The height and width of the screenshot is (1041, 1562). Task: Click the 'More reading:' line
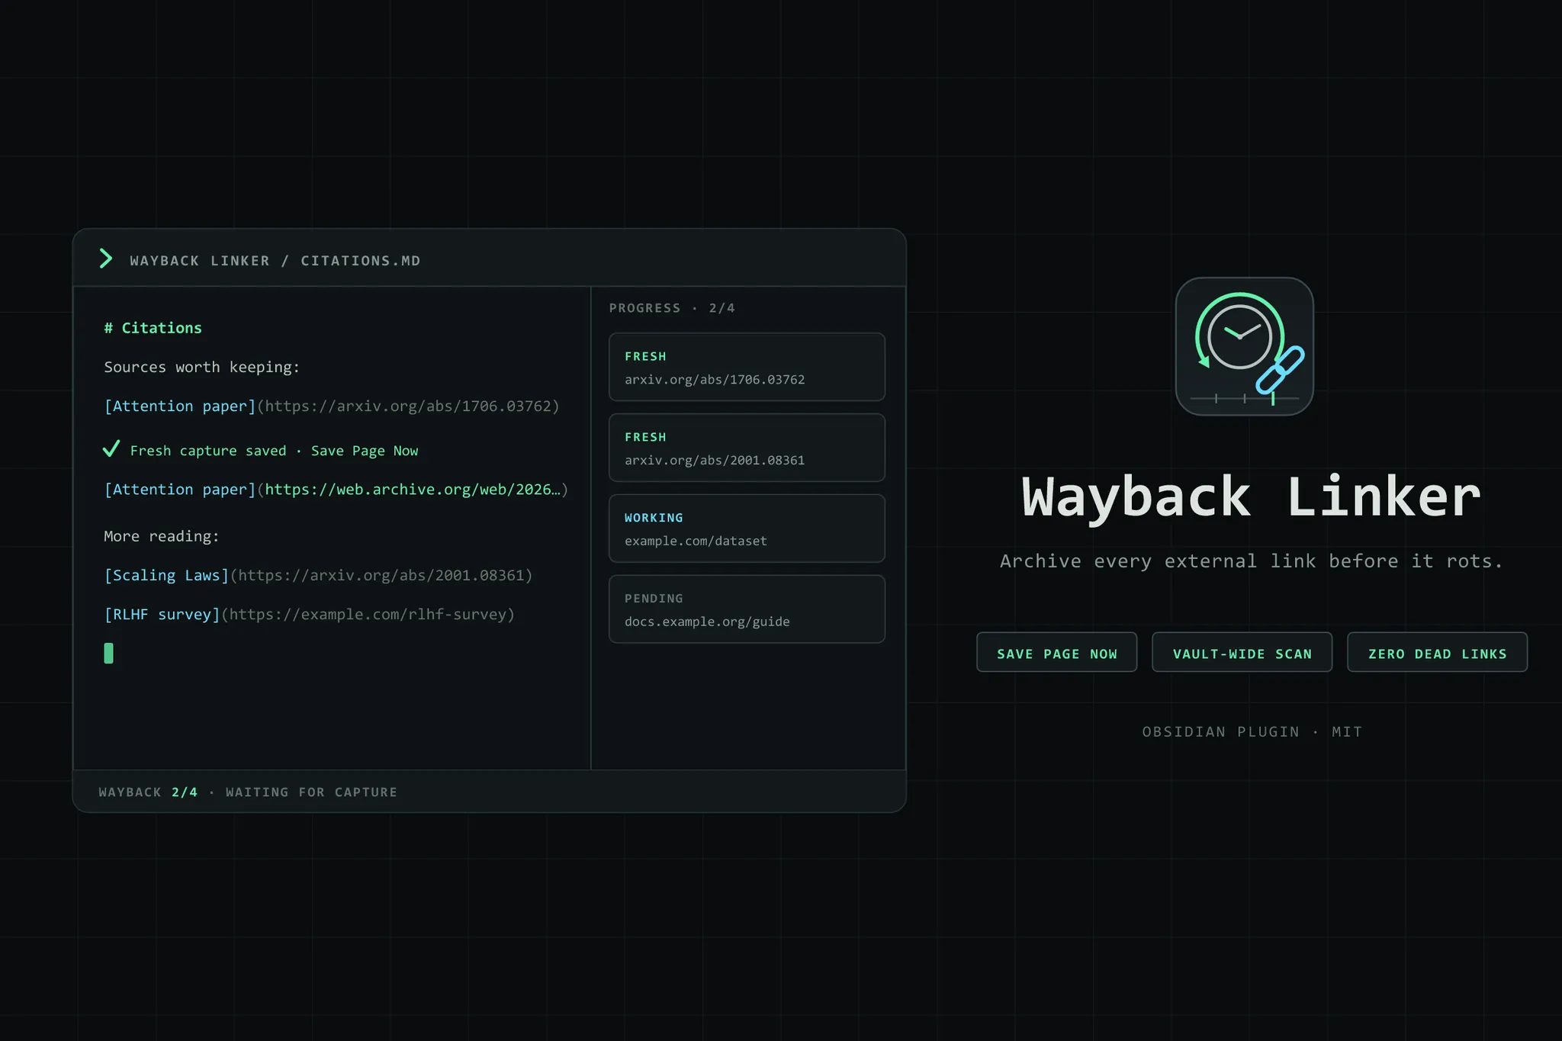(x=162, y=536)
